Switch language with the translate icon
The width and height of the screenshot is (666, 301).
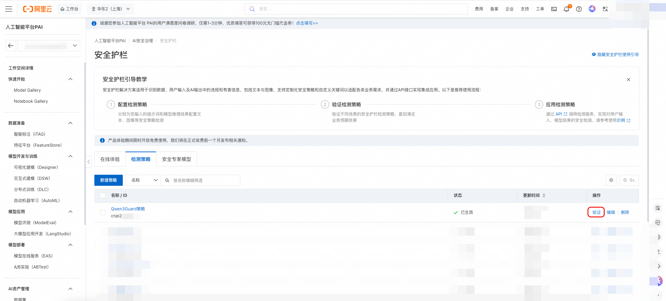tap(605, 9)
